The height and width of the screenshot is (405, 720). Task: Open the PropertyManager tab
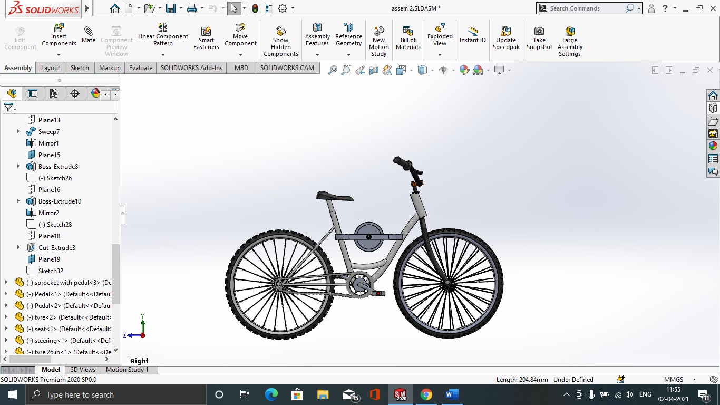(x=33, y=93)
